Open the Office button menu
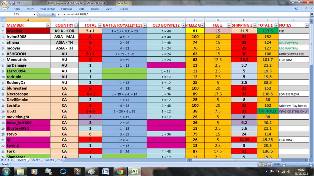314x176 pixels. tap(5, 5)
